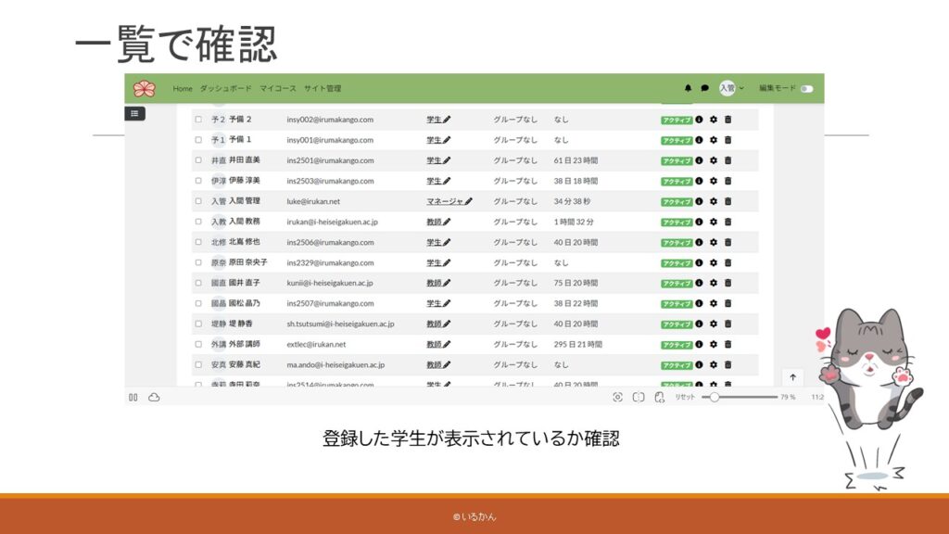Screen dimensions: 949x534
Task: Go to サイト管理 in the navbar
Action: [323, 88]
